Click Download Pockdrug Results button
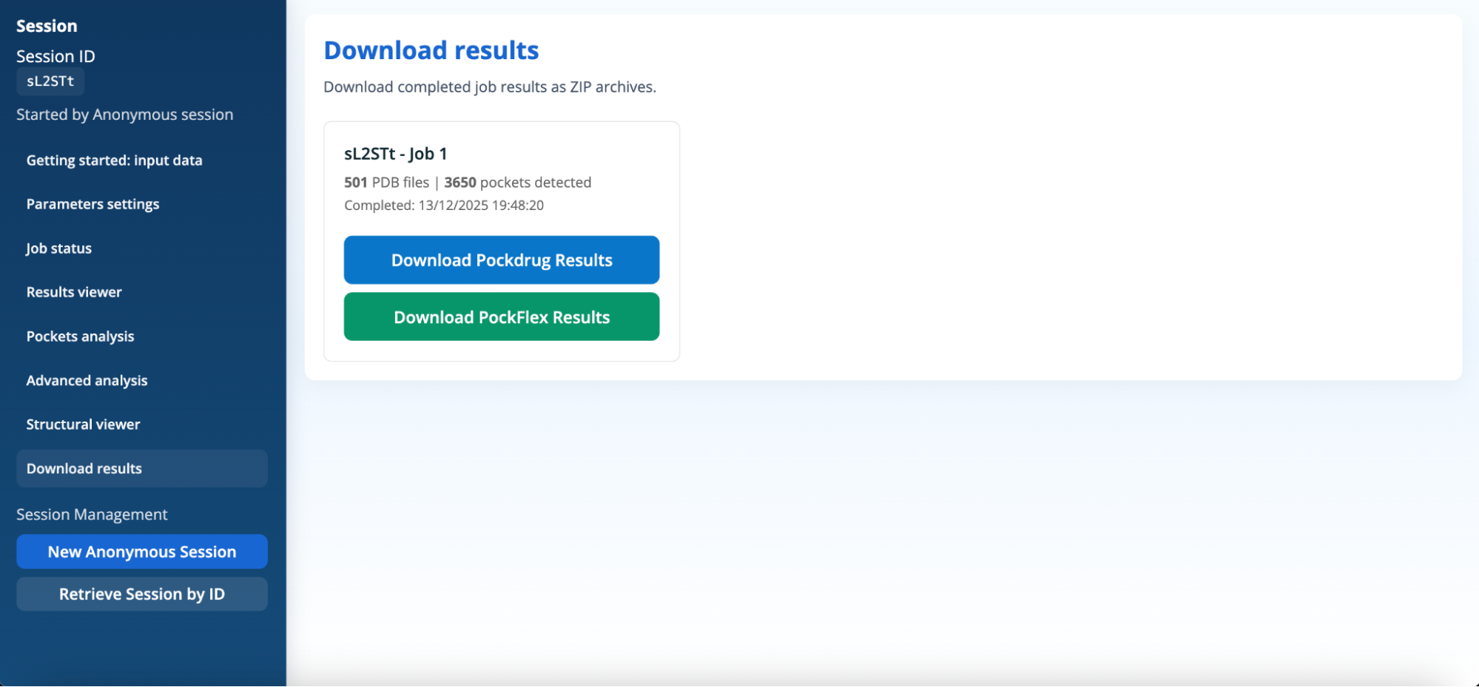The width and height of the screenshot is (1479, 687). tap(502, 260)
